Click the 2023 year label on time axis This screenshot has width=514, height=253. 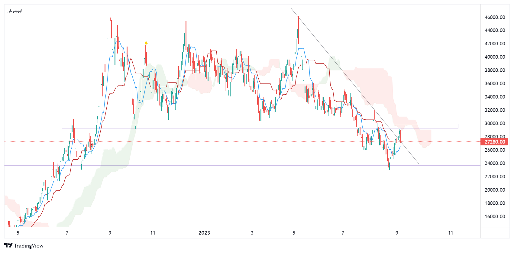pyautogui.click(x=204, y=233)
